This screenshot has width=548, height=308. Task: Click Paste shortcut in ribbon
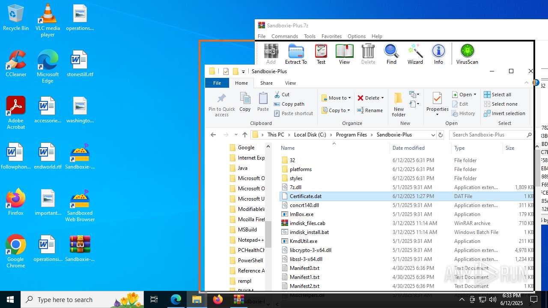pos(293,113)
